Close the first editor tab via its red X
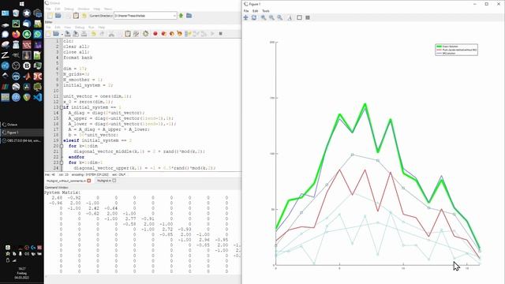 tap(89, 181)
